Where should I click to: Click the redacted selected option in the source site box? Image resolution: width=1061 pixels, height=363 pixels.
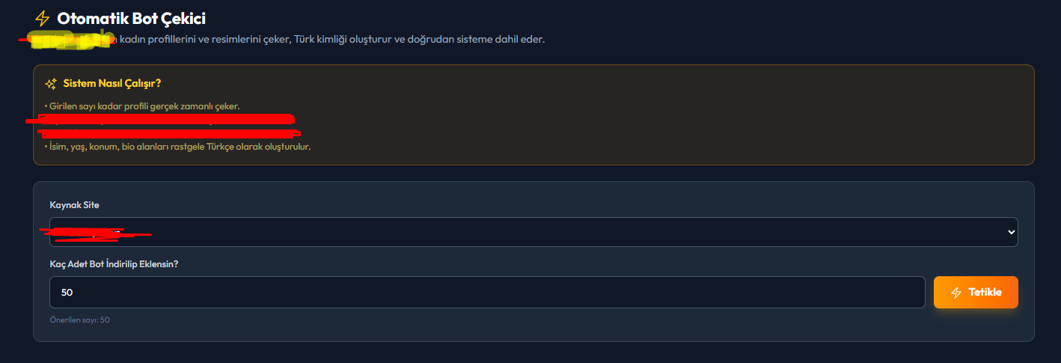pyautogui.click(x=95, y=234)
